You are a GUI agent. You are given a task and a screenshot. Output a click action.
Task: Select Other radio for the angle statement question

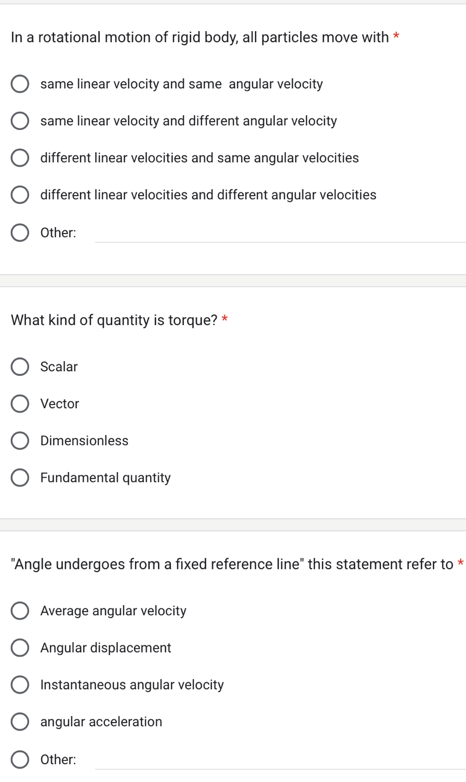tap(20, 760)
